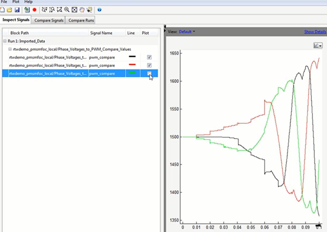Image resolution: width=327 pixels, height=232 pixels.
Task: Open the plot type dropdown above the graph
Action: tap(318, 46)
